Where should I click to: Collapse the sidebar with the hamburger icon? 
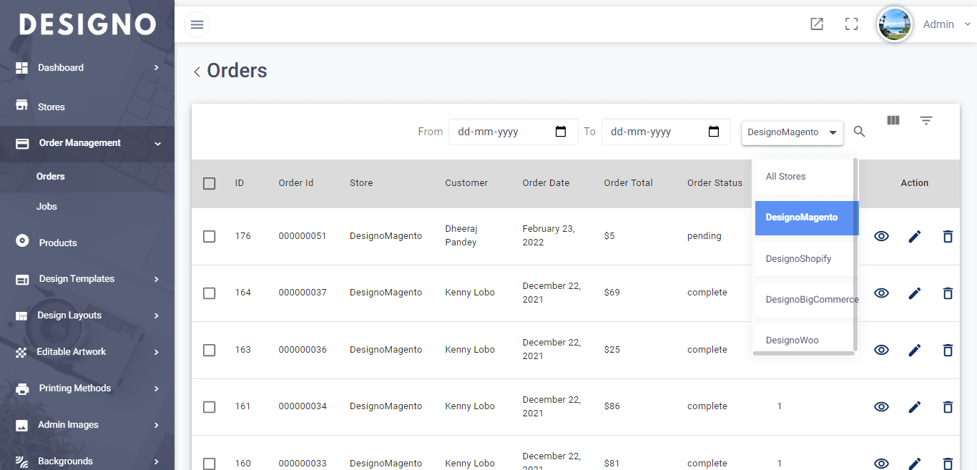pyautogui.click(x=197, y=24)
